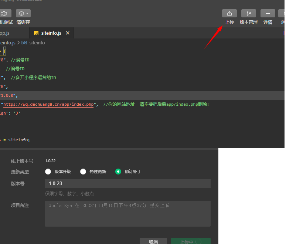Click the clear cache layers icon

coord(21,13)
